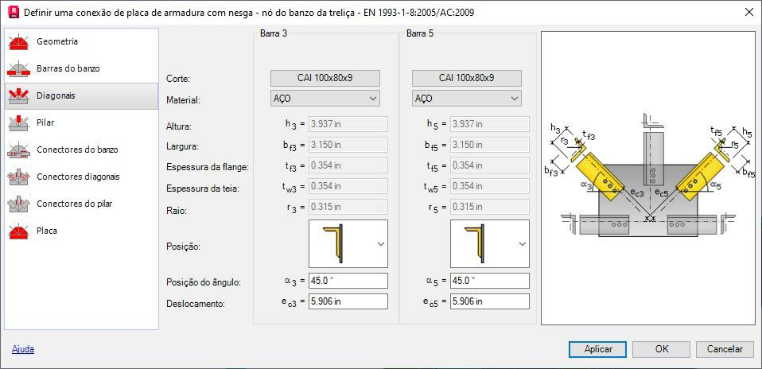
Task: Expand Barra 3 Posição angle dropdown
Action: pyautogui.click(x=348, y=243)
